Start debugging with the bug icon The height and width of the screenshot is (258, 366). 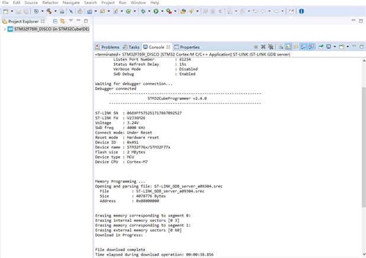pyautogui.click(x=143, y=11)
